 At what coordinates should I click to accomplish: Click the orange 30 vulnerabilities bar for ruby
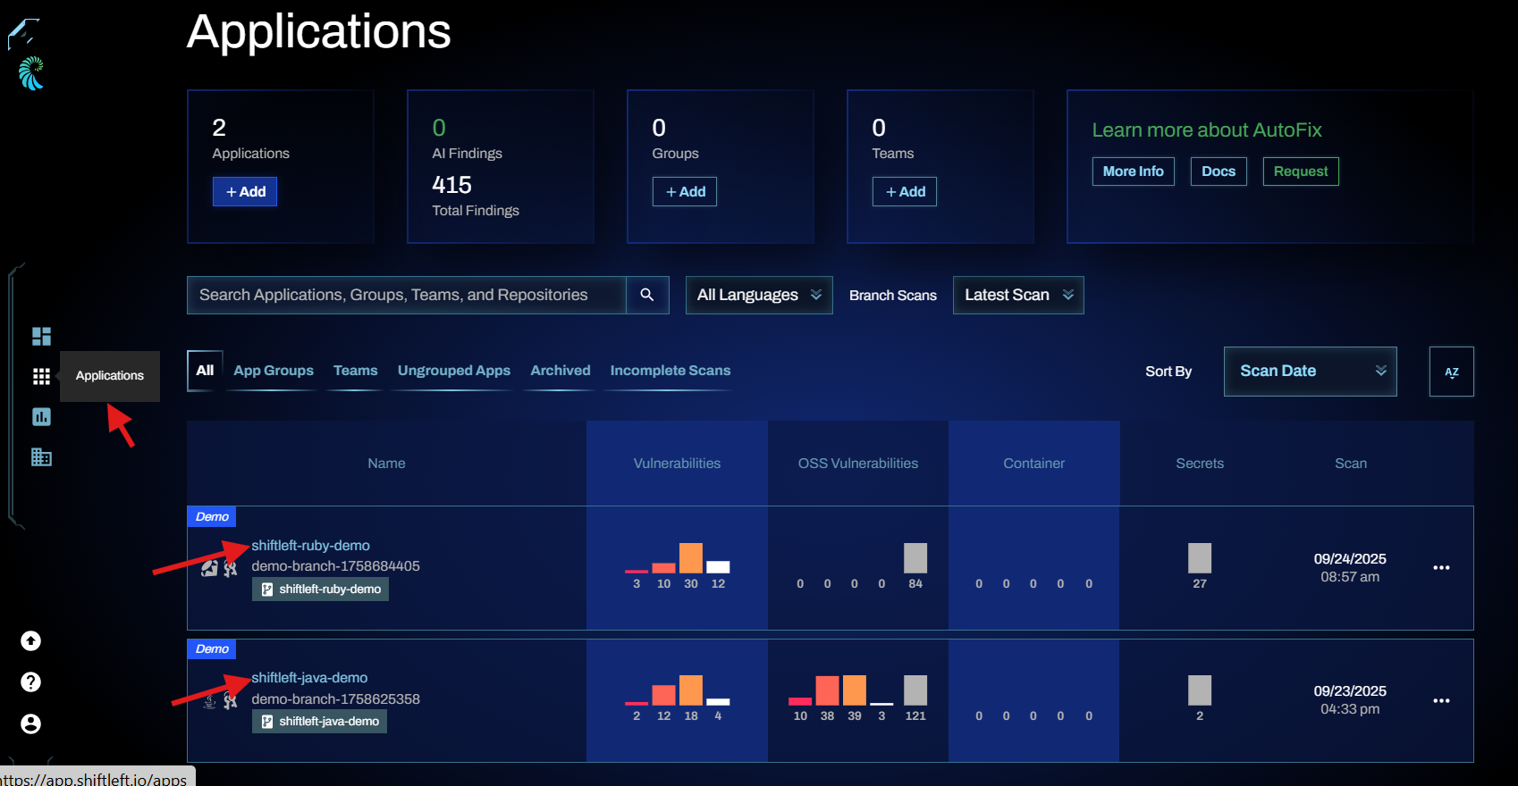click(691, 558)
